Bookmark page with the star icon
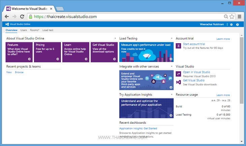The width and height of the screenshot is (246, 146). tap(232, 17)
